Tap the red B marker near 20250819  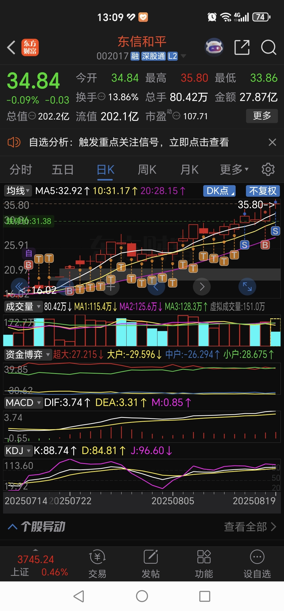[265, 245]
